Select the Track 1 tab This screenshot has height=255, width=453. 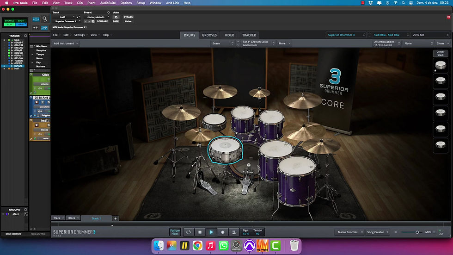[x=96, y=218]
